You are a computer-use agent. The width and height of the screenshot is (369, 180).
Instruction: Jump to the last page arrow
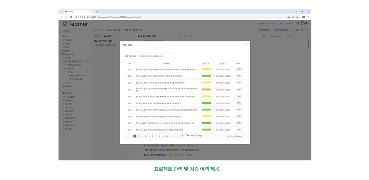[x=177, y=136]
